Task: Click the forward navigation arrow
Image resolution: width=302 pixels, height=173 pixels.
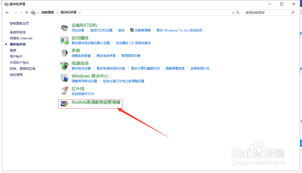Action: tap(15, 13)
